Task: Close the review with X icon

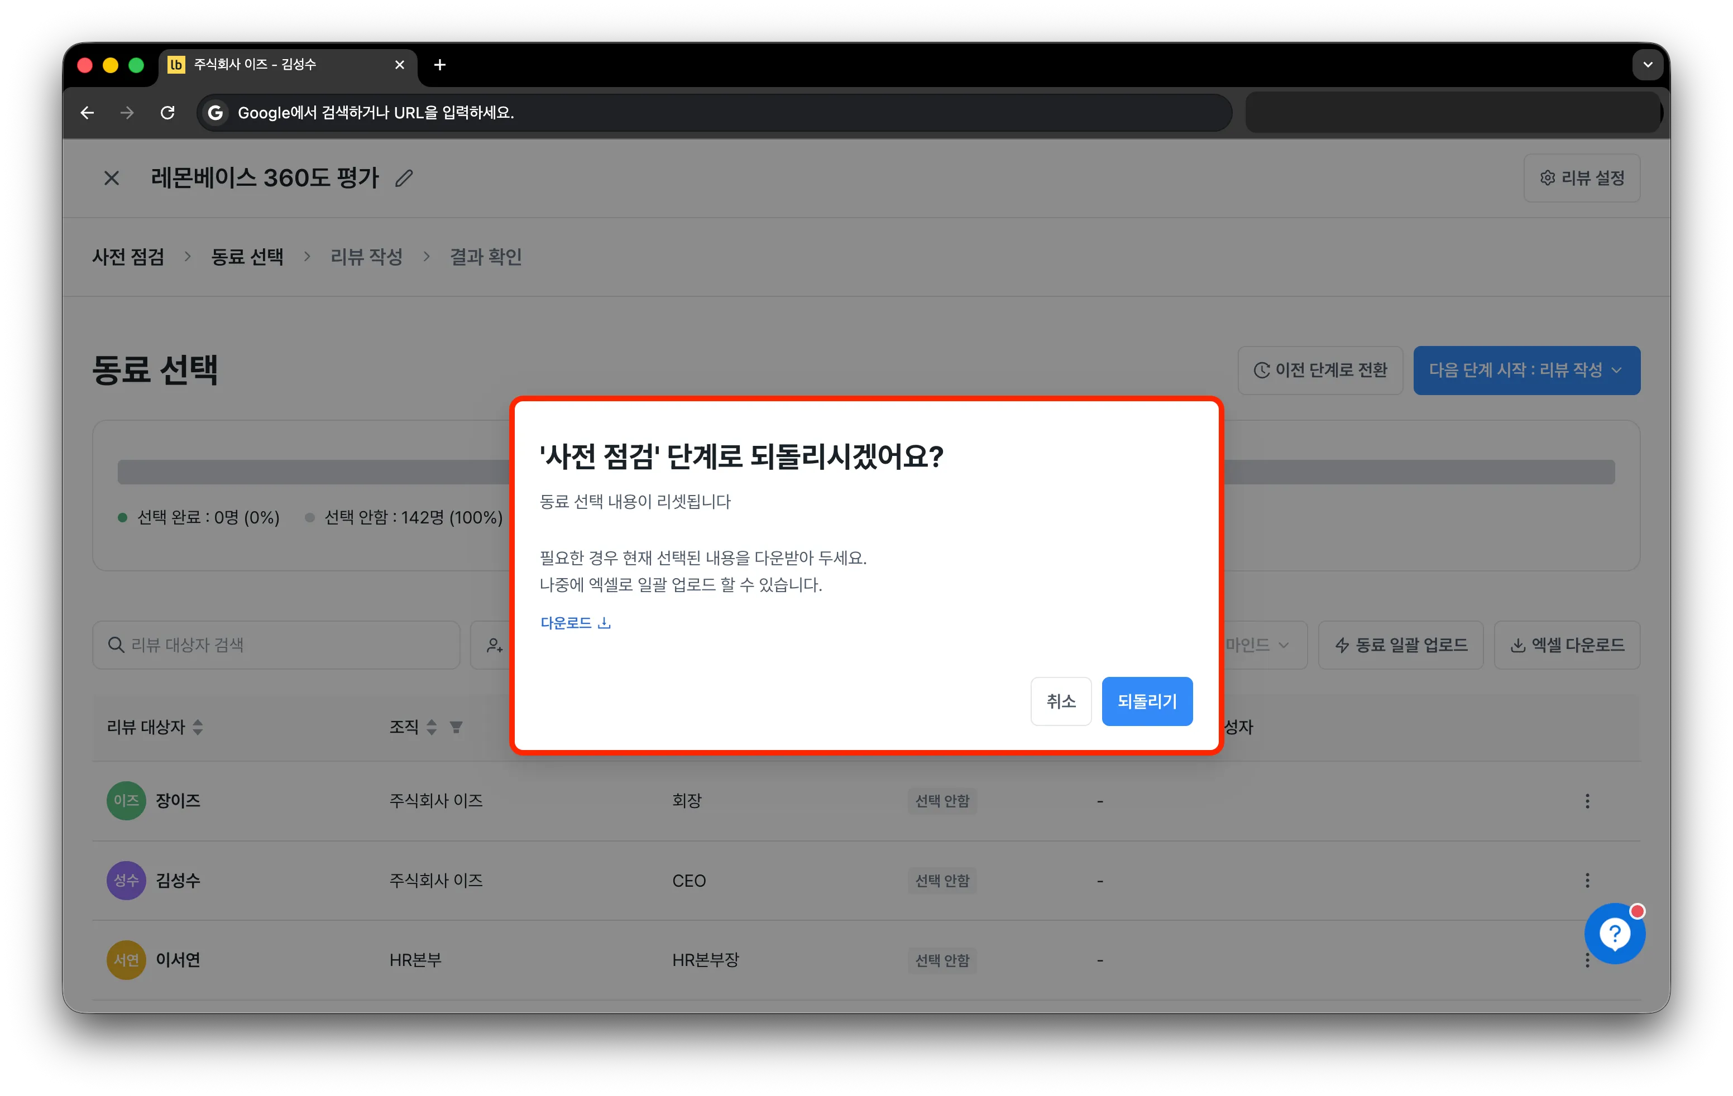Action: 112,177
